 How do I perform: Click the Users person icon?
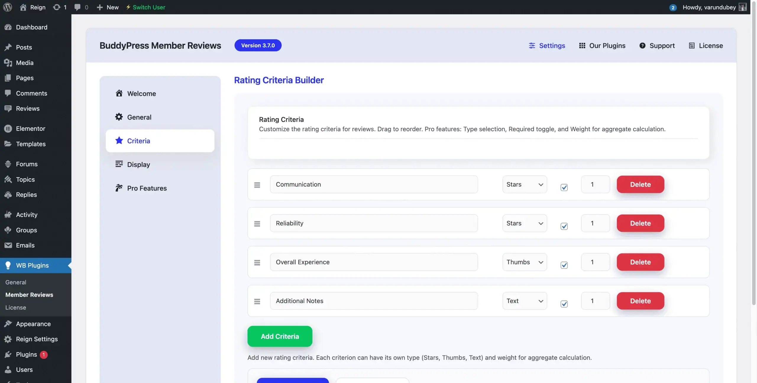(x=8, y=369)
